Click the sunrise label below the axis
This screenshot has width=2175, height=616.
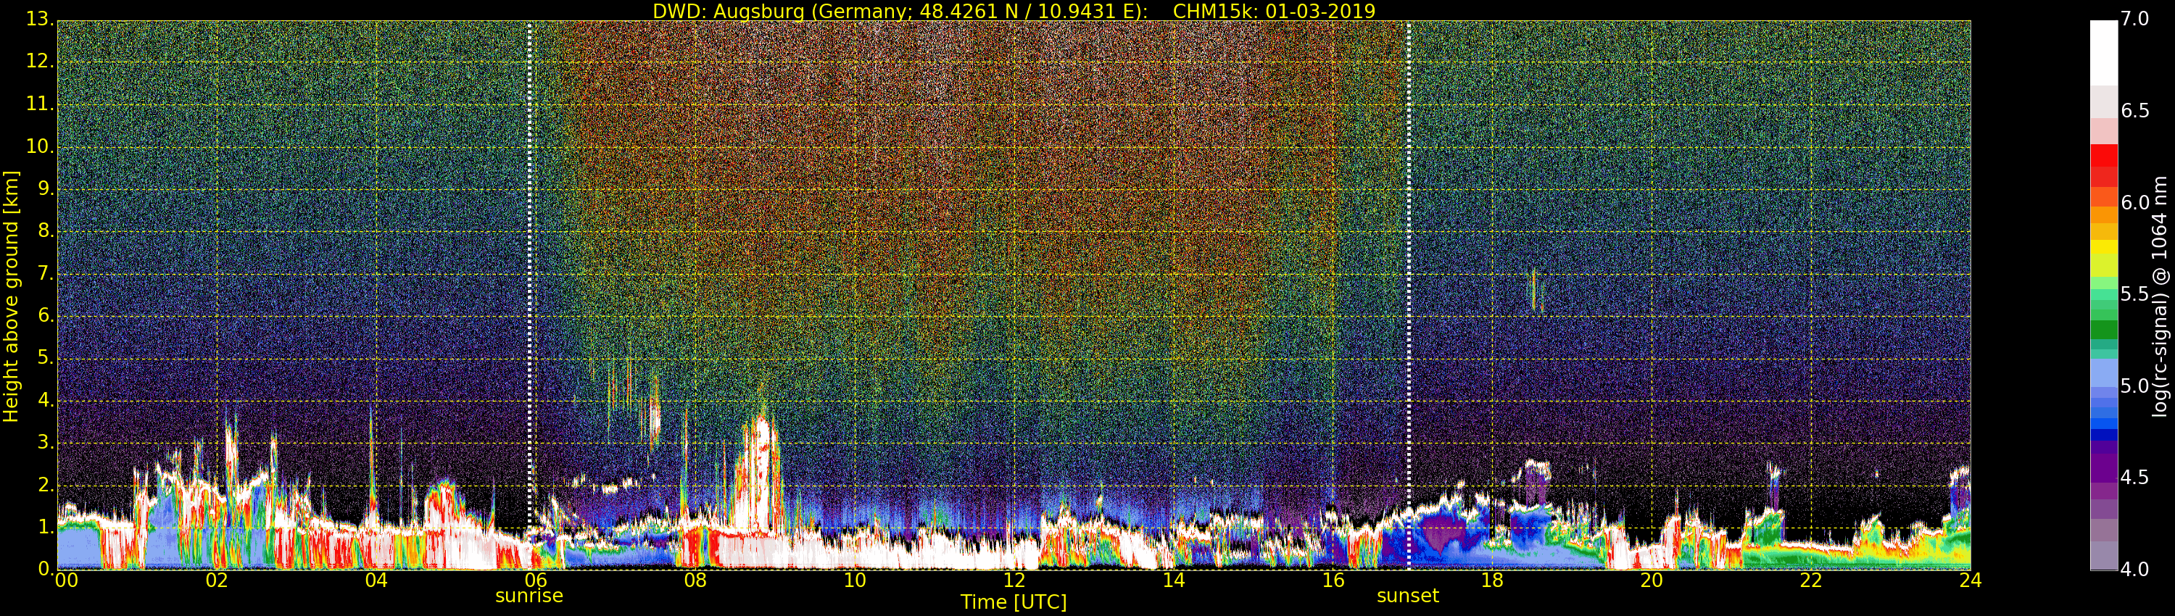pyautogui.click(x=529, y=596)
